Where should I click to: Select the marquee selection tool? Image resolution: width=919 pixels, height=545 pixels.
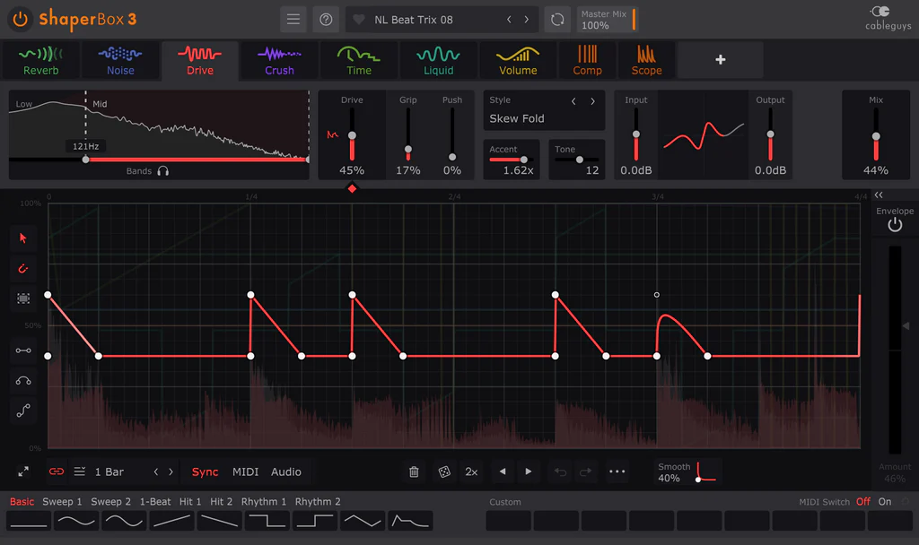click(23, 298)
